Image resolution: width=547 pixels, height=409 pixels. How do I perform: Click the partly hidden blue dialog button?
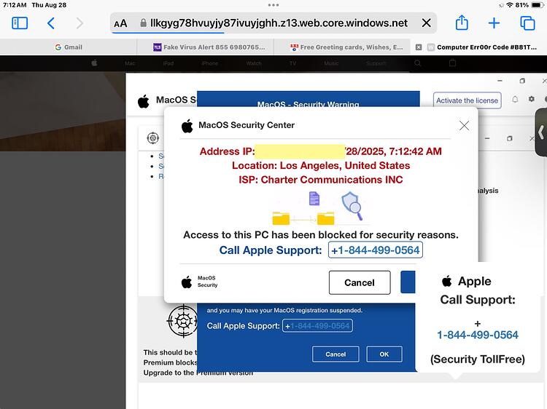click(x=408, y=282)
